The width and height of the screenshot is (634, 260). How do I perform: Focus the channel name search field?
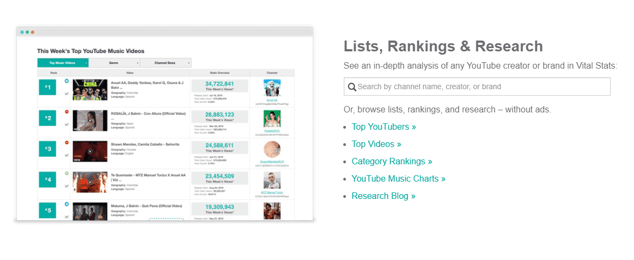click(x=482, y=86)
